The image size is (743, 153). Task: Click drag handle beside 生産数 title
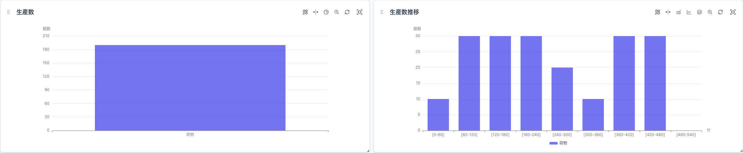[9, 12]
